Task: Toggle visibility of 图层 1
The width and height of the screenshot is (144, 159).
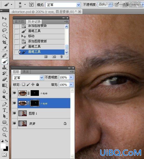Action: pos(14,113)
